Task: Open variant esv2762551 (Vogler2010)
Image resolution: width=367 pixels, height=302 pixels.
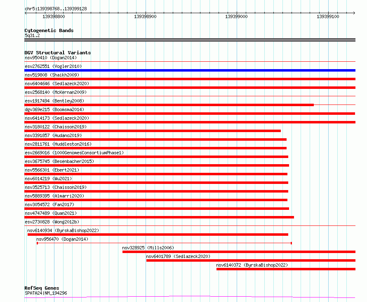Action: (x=53, y=66)
